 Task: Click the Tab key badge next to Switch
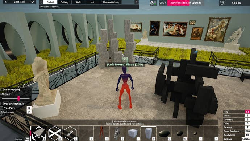coord(27,140)
